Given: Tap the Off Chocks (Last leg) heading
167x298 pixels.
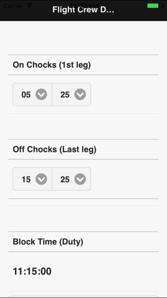Looking at the screenshot, I should 55,149.
